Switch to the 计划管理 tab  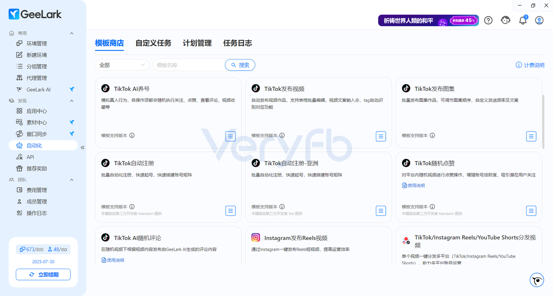click(197, 43)
